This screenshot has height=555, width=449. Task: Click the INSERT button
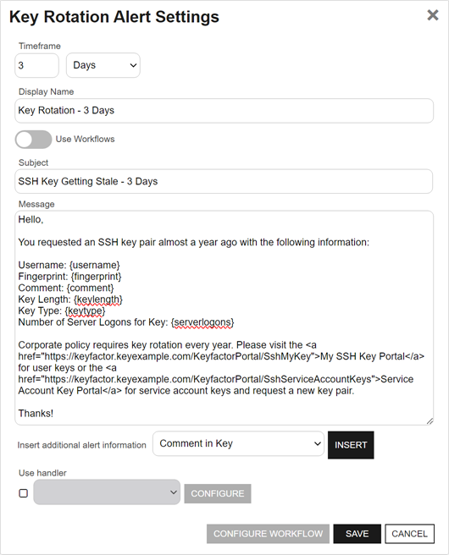coord(351,445)
